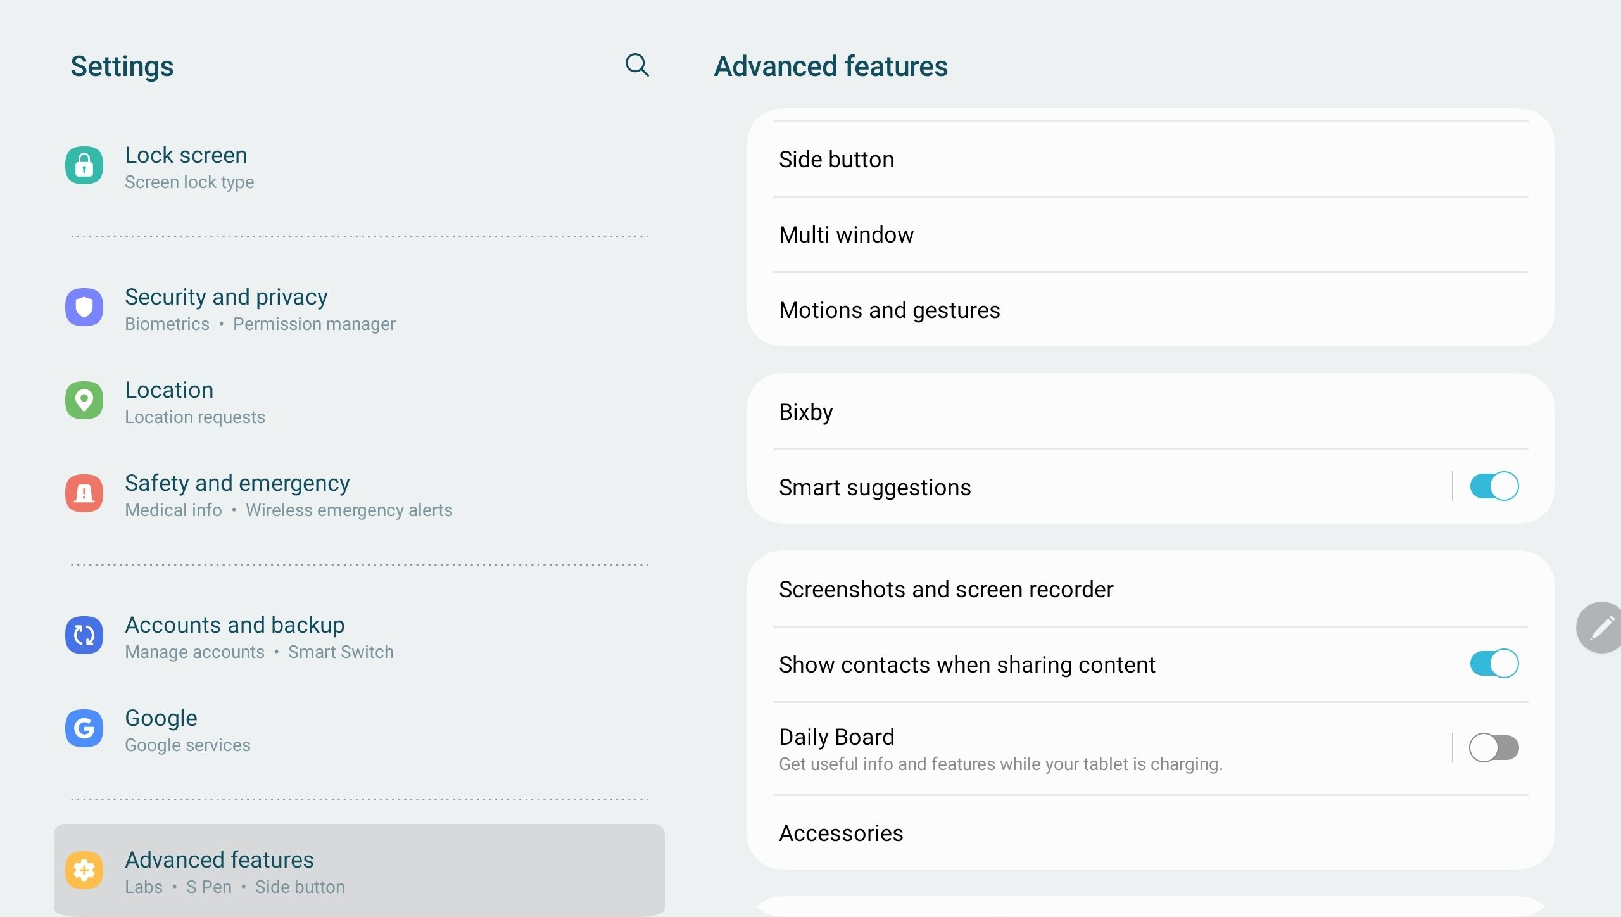Open Side button settings

(836, 160)
